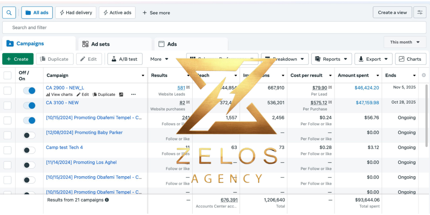The image size is (430, 215).
Task: Open the More dropdown menu
Action: click(159, 59)
